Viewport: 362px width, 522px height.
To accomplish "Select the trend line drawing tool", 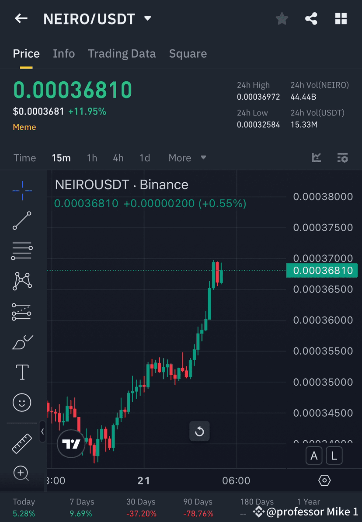I will point(22,220).
